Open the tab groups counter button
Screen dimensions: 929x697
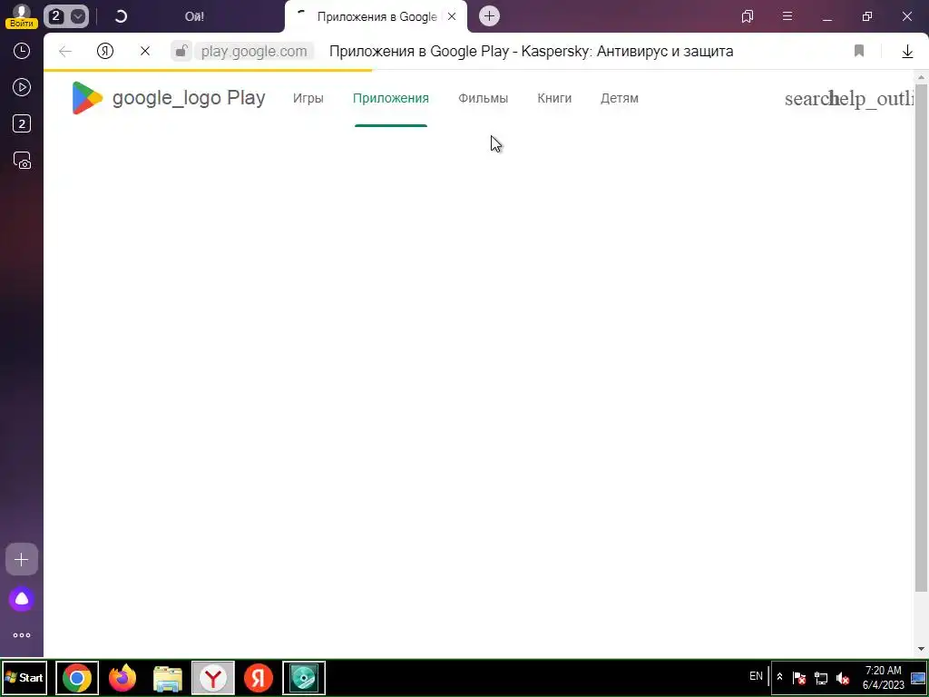tap(66, 16)
